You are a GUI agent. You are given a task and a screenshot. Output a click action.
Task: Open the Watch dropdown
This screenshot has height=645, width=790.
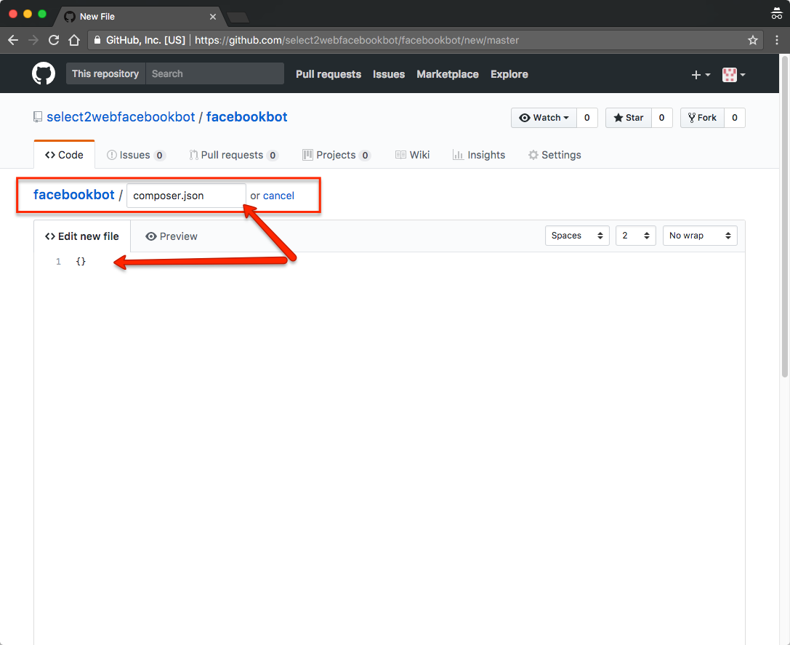click(x=544, y=118)
